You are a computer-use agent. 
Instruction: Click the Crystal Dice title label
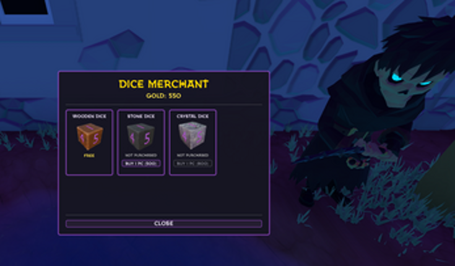[x=193, y=116]
